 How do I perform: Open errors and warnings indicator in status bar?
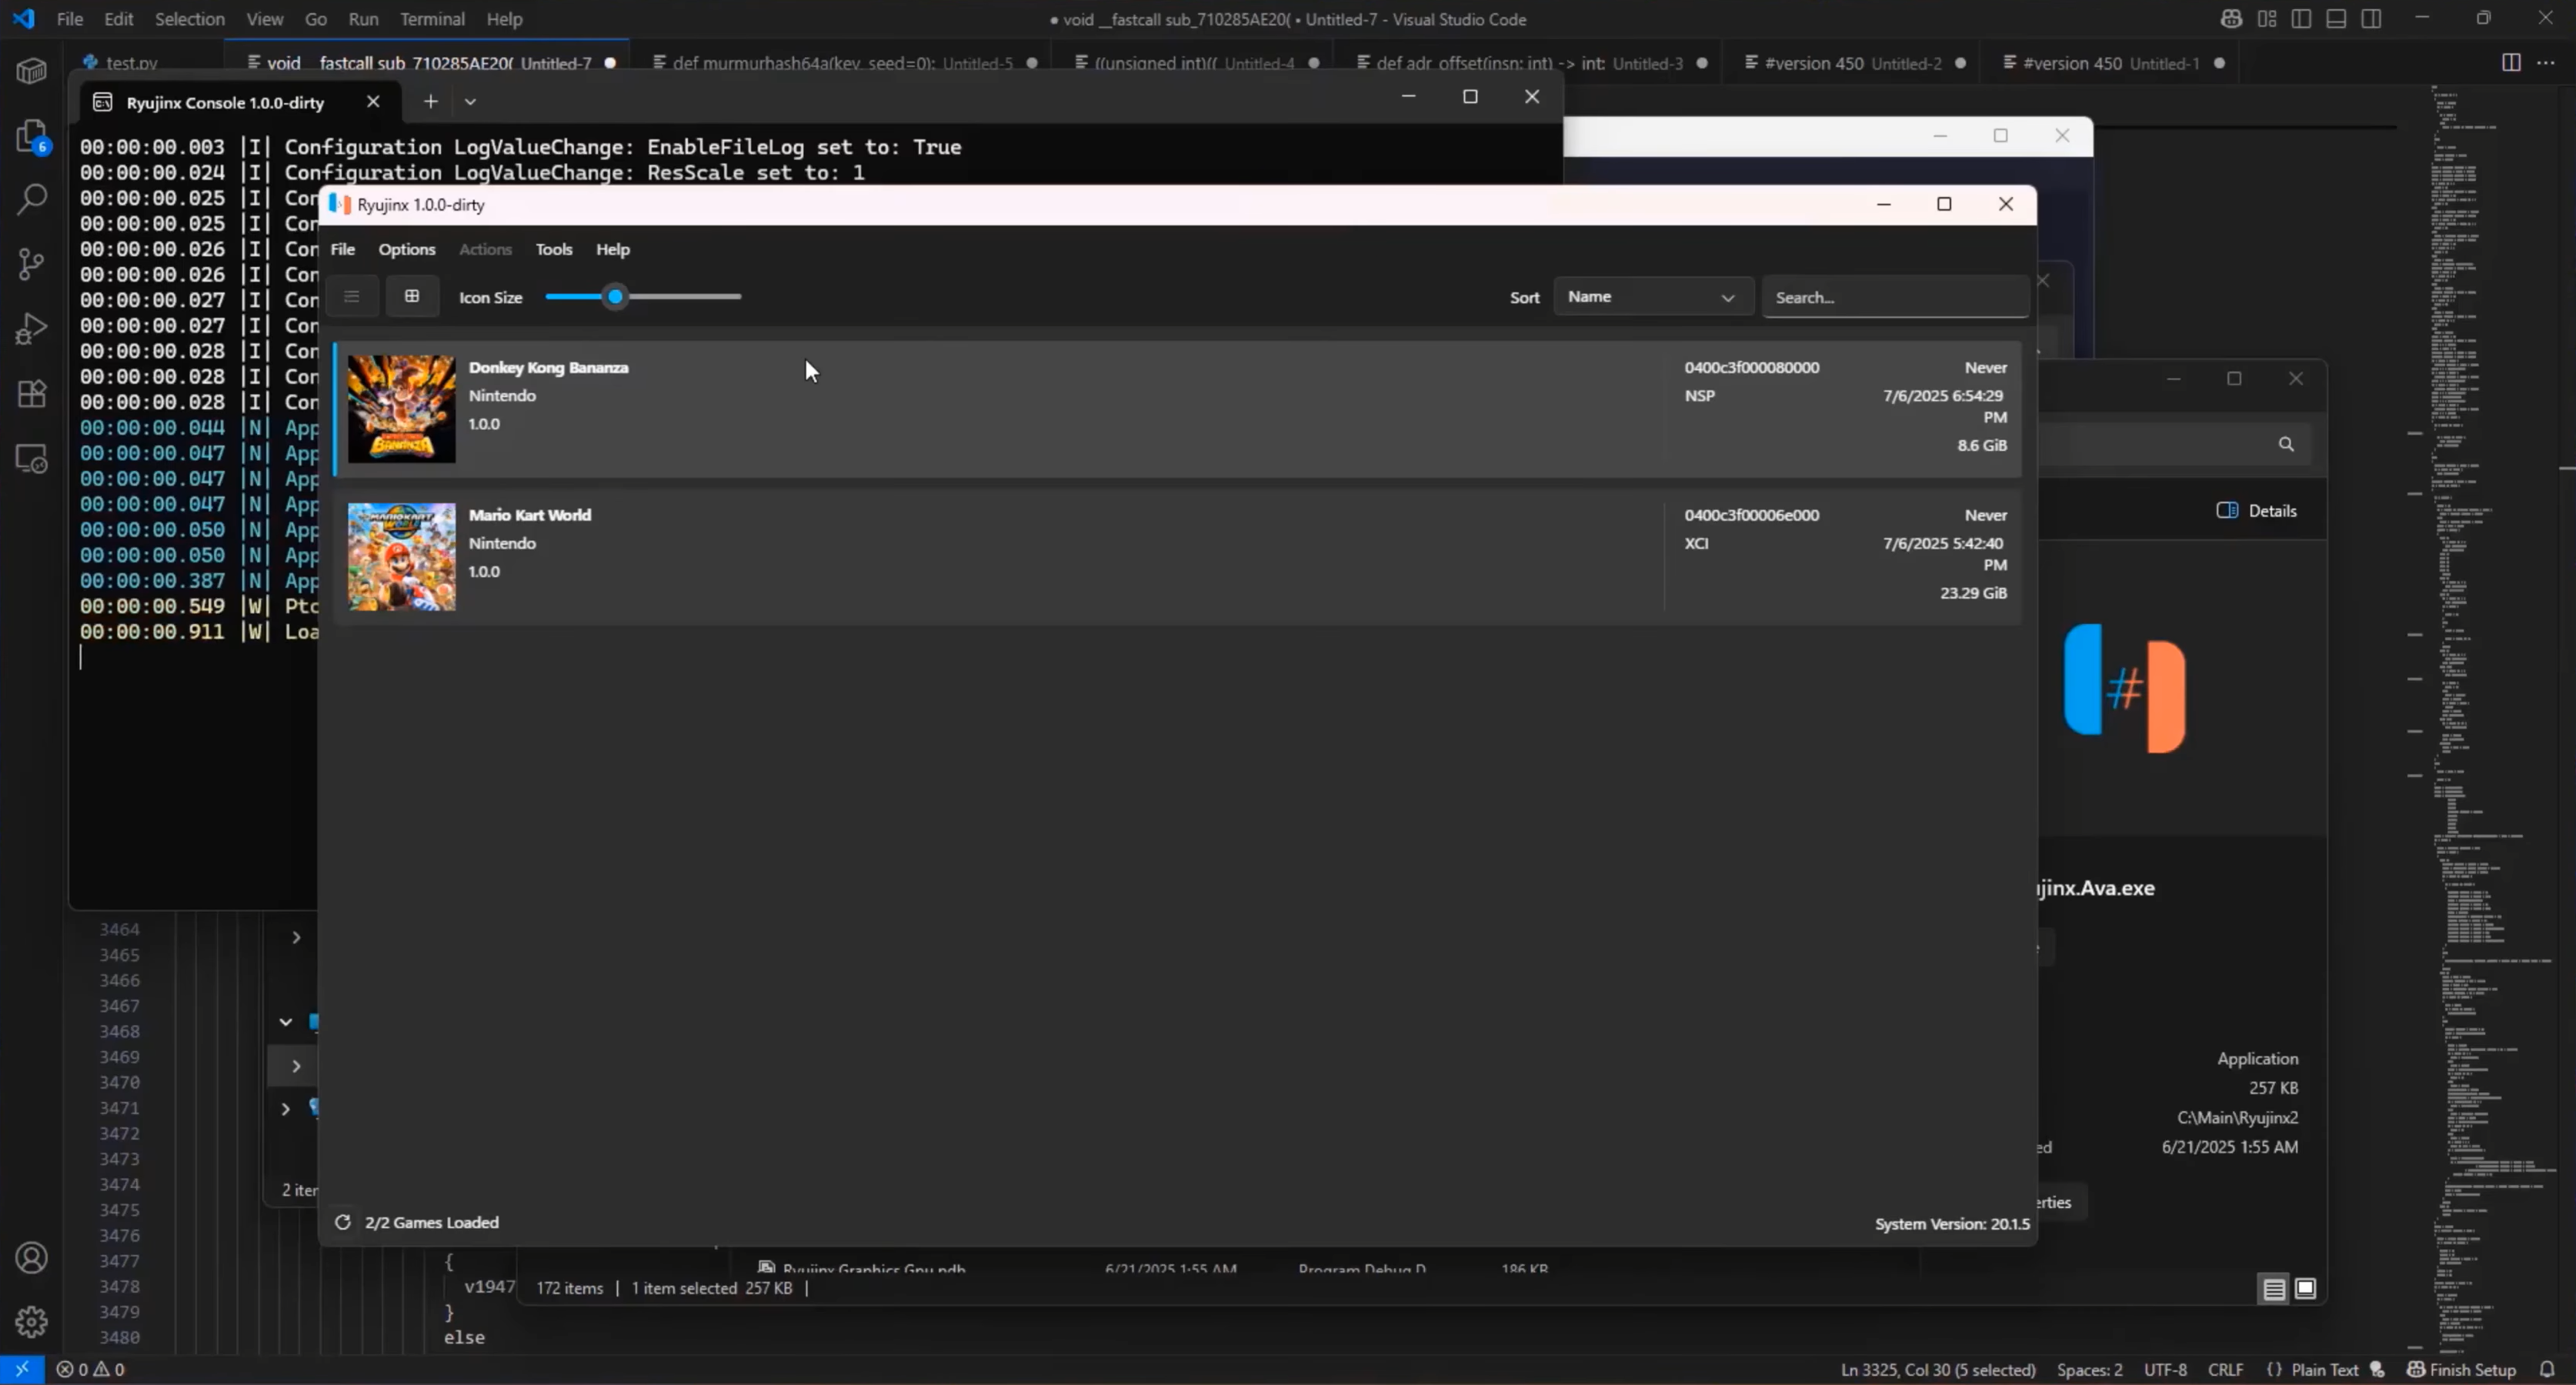coord(91,1369)
